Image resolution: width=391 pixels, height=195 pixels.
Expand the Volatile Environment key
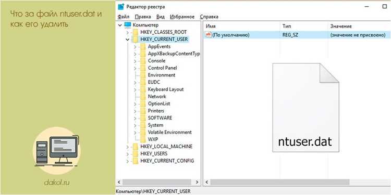point(135,132)
